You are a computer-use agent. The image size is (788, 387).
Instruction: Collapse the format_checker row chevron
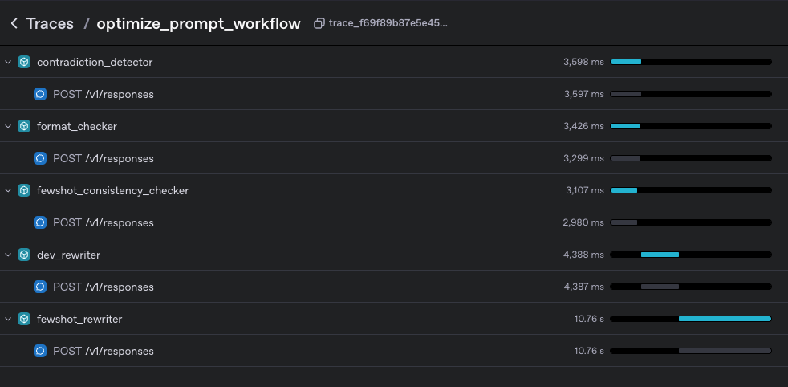pos(8,126)
